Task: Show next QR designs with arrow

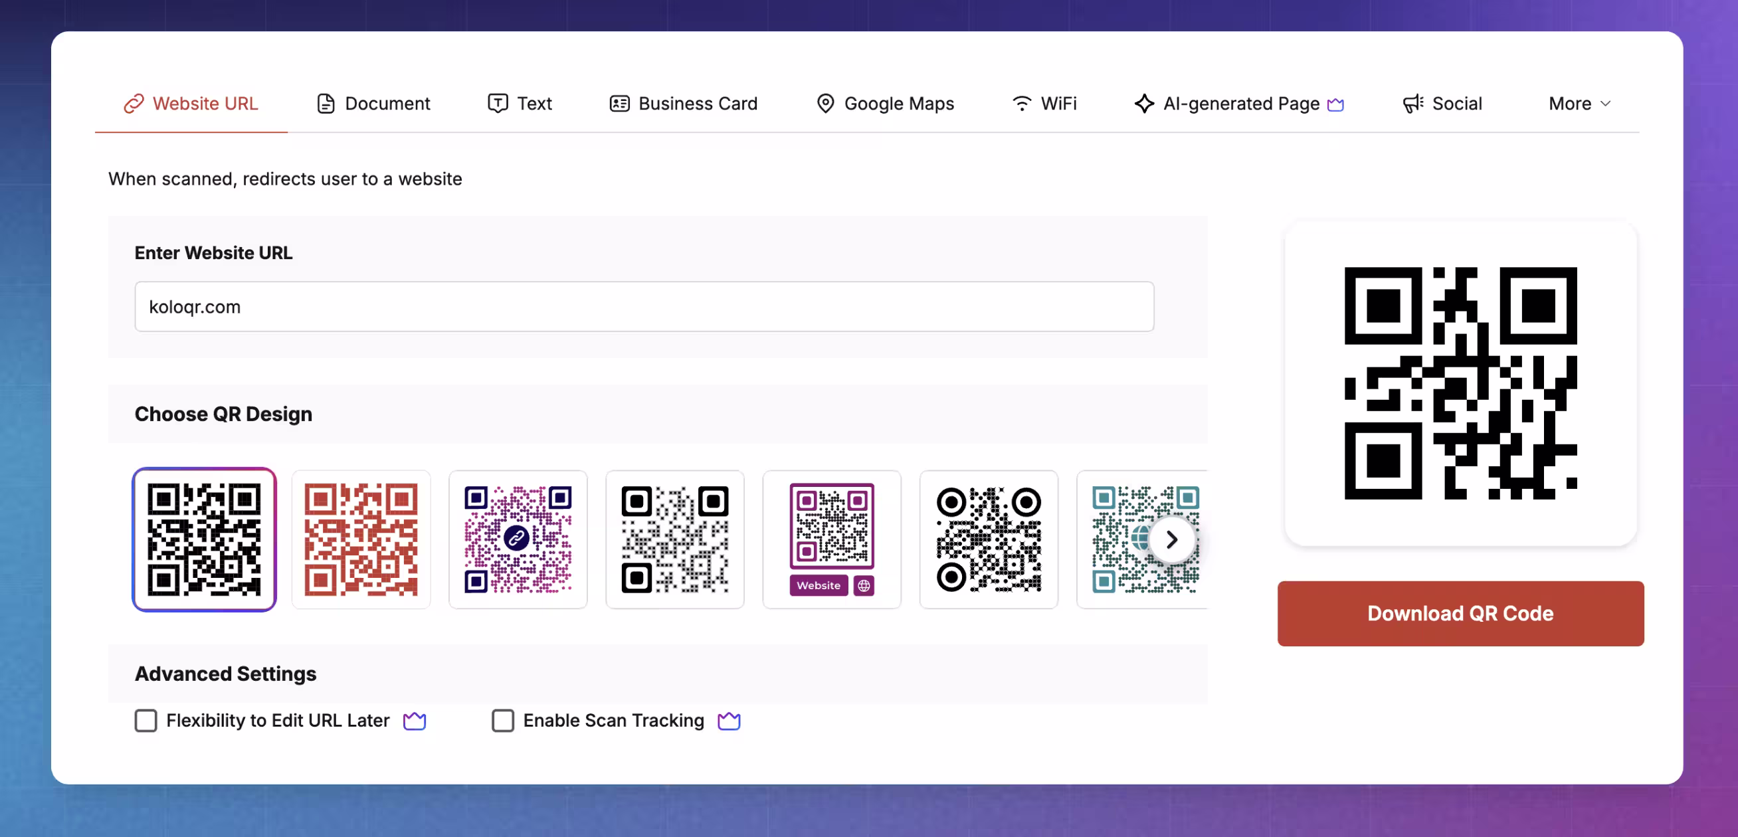Action: coord(1172,539)
